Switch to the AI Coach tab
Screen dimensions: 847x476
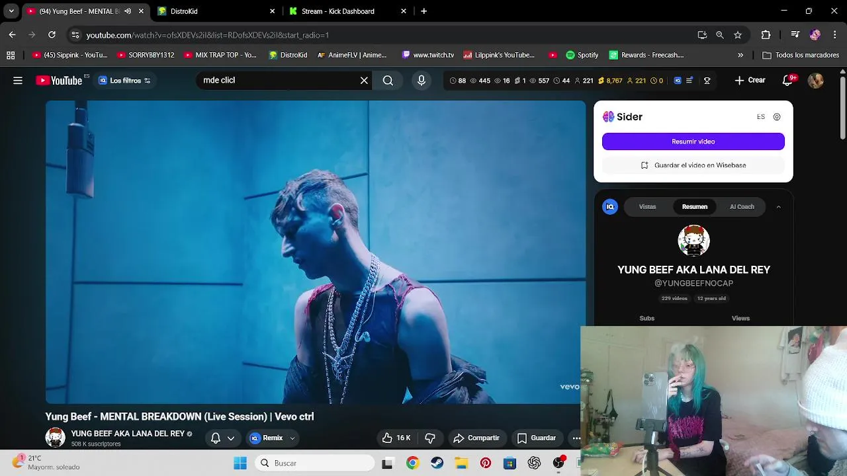tap(742, 207)
